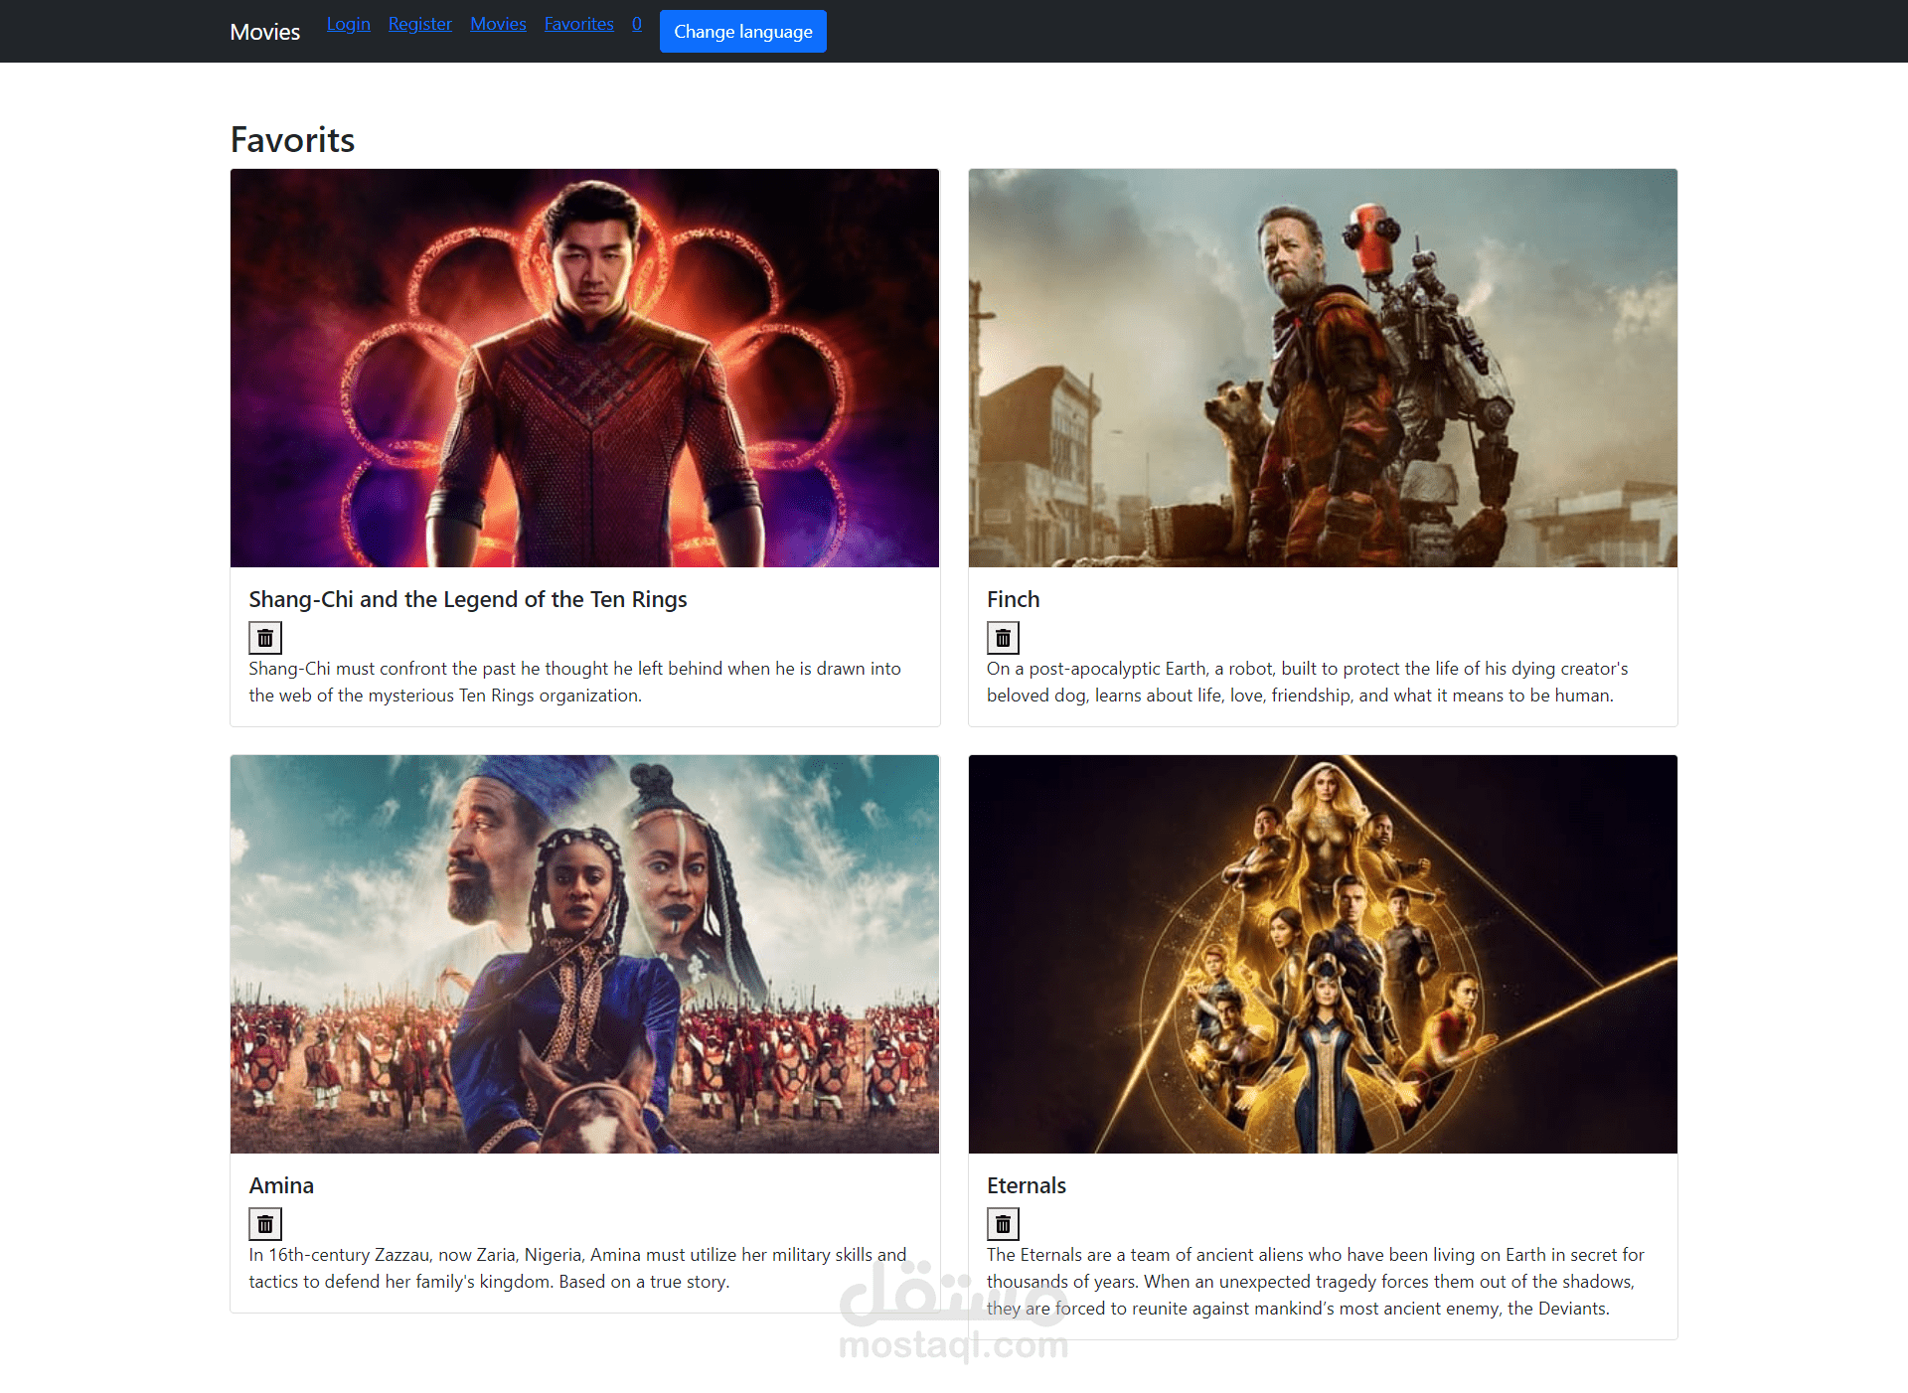Go to Movies page via nav link

pyautogui.click(x=498, y=24)
